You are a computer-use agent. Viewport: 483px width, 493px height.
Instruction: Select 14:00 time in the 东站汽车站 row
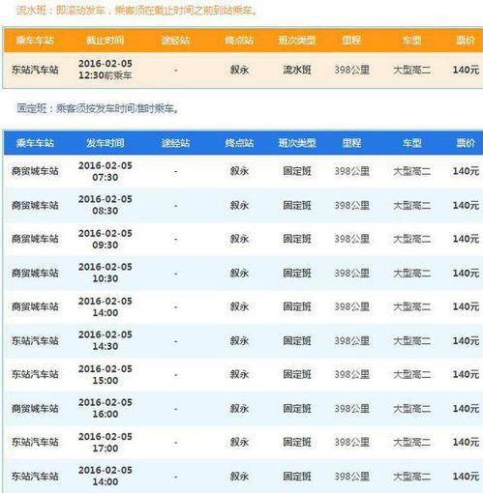click(x=106, y=476)
